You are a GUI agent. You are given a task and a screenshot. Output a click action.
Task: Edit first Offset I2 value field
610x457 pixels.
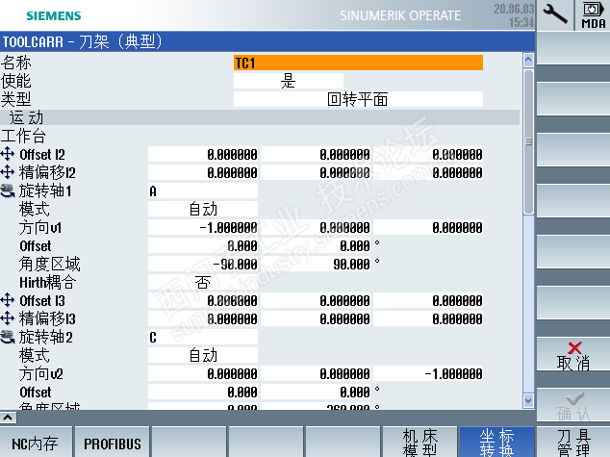[203, 154]
